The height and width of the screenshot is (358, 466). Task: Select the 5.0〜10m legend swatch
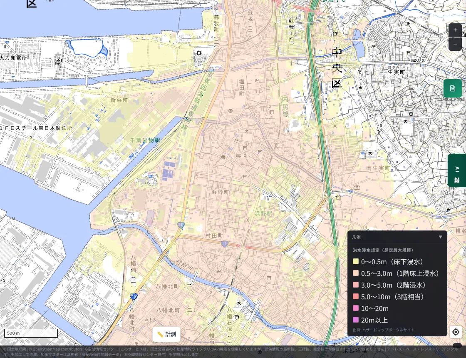click(355, 296)
